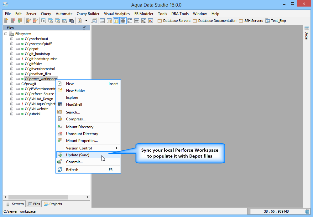Screen dimensions: 313x217
Task: Click the horizontal scrollbar of Files panel
Action: [39, 197]
